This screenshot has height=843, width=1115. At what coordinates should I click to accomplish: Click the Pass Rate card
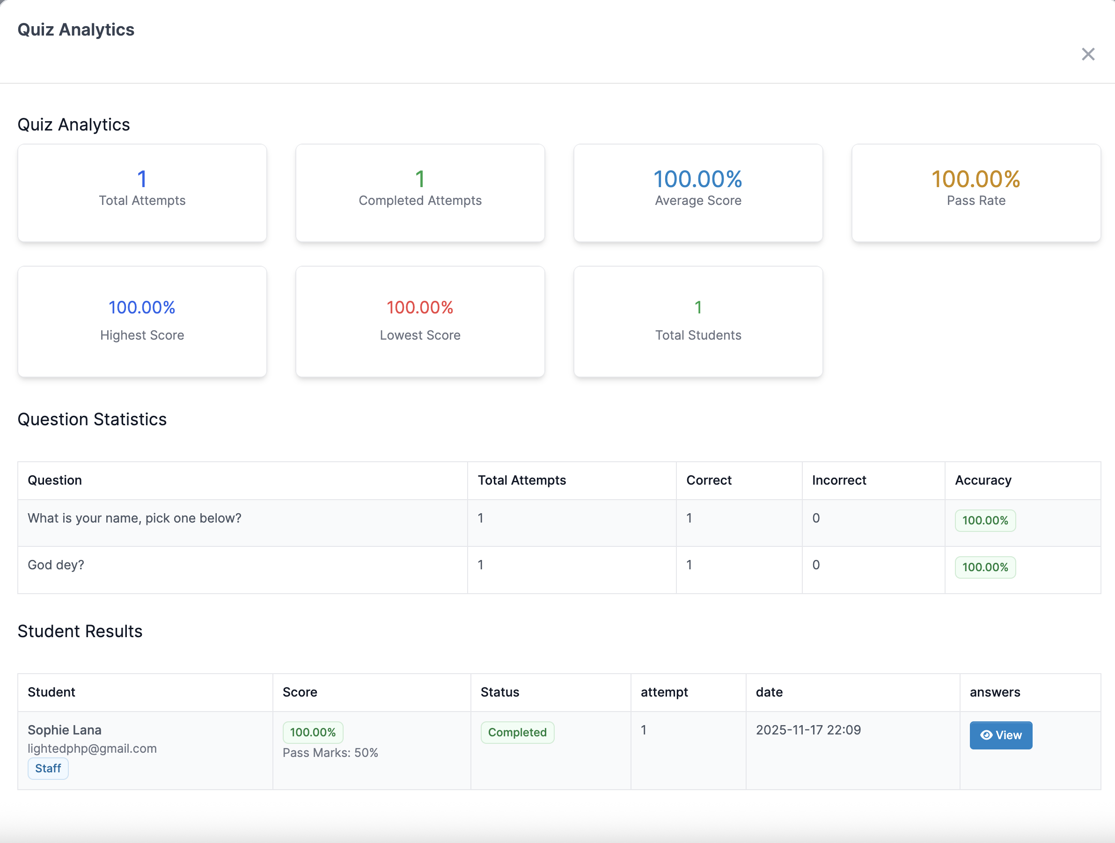point(976,193)
